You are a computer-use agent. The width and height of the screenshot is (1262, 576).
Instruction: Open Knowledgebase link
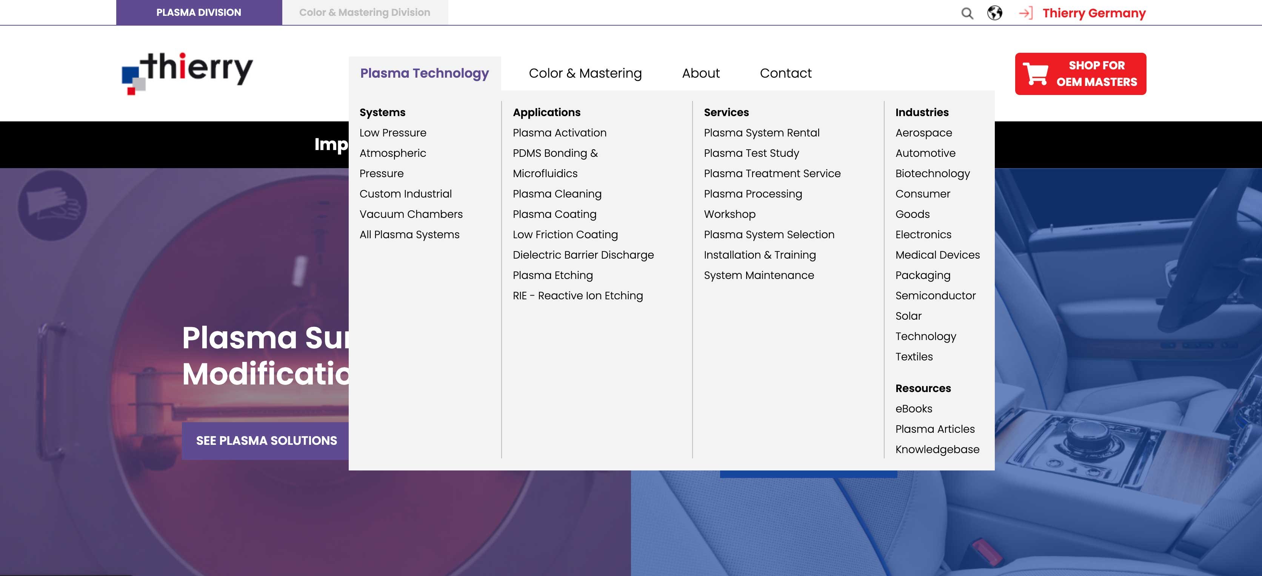pos(937,449)
